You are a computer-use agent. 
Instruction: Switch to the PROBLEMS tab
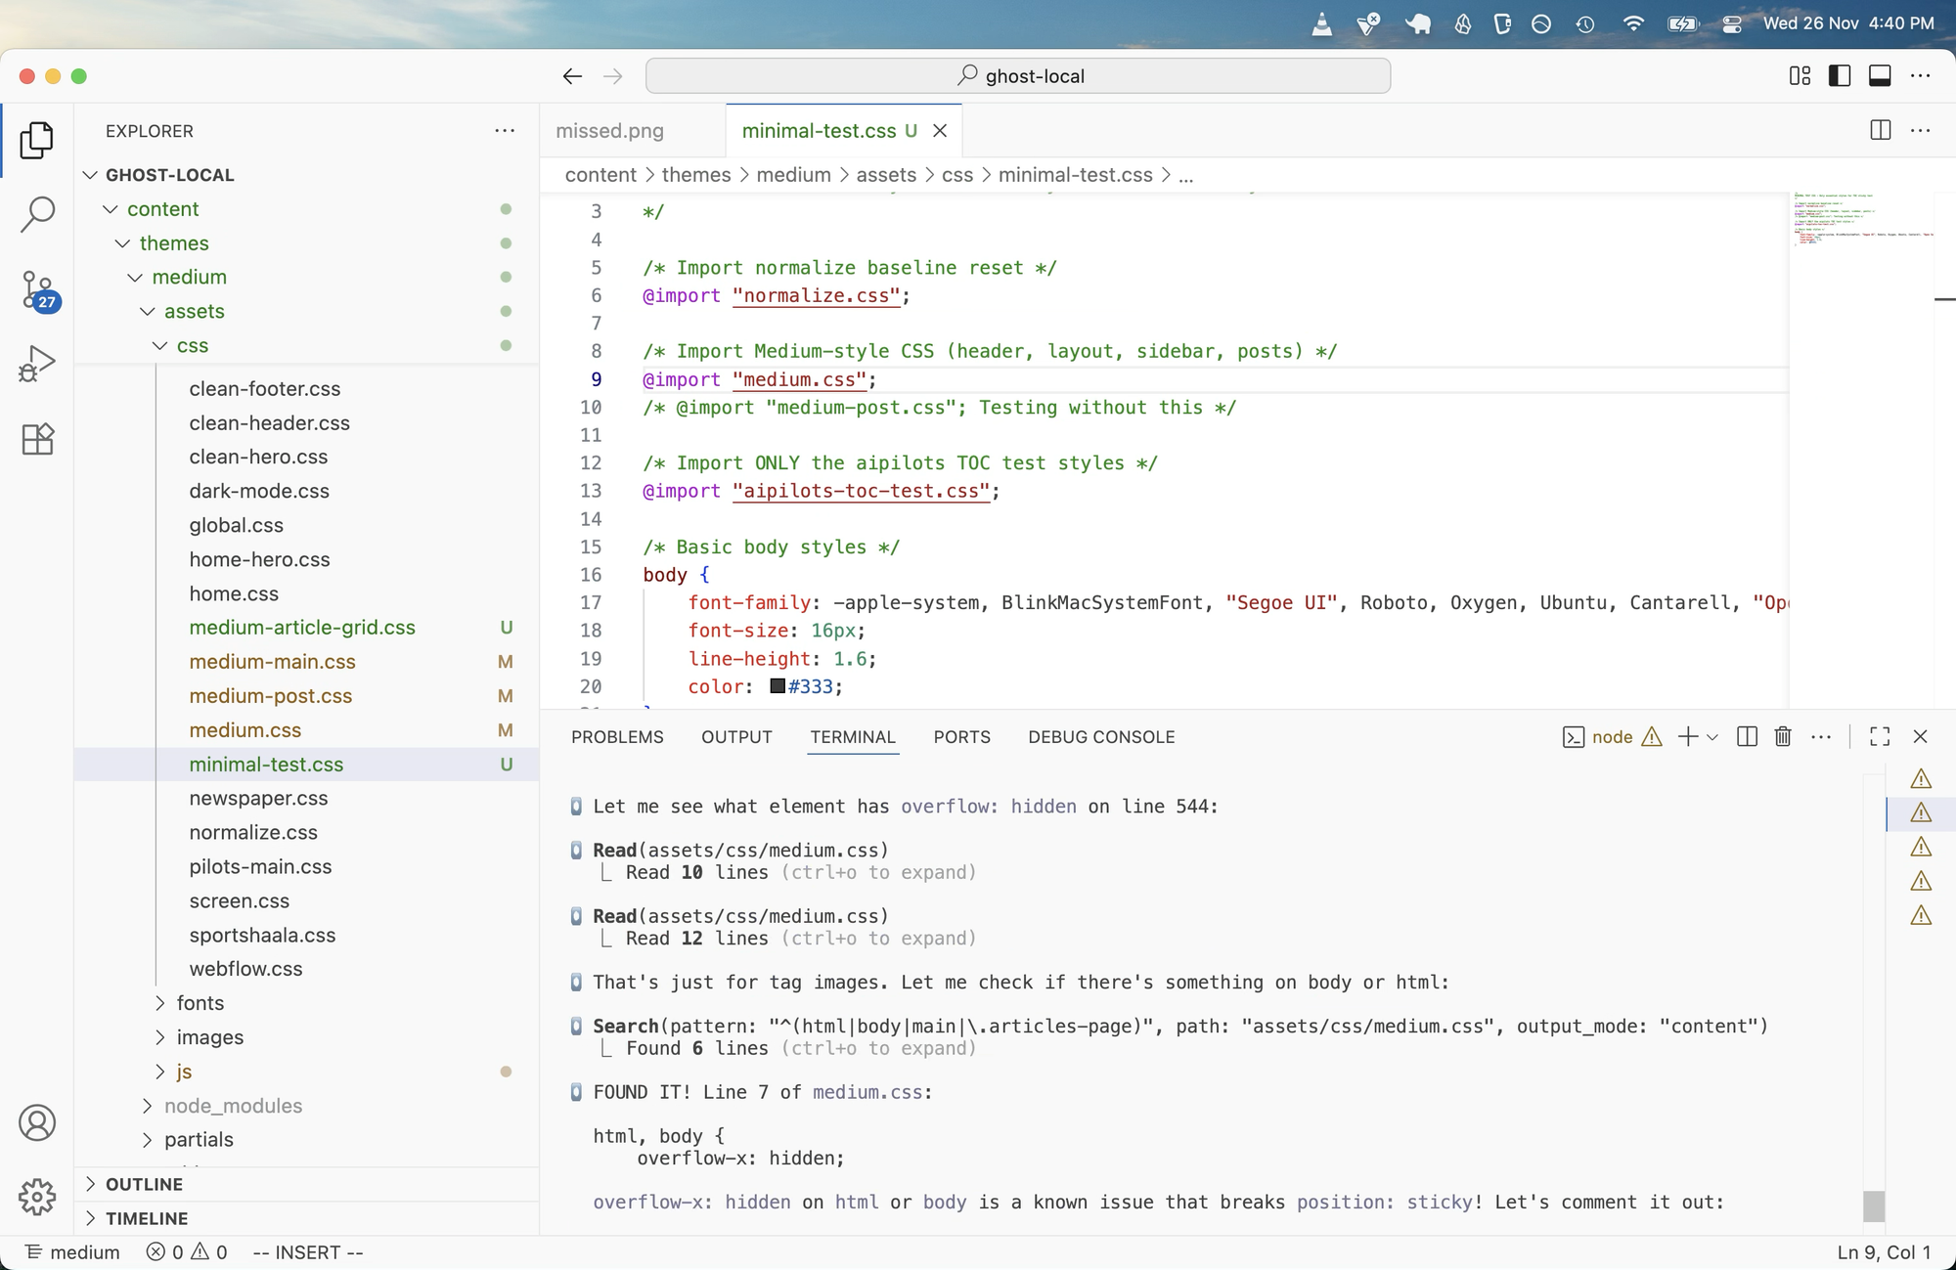617,737
